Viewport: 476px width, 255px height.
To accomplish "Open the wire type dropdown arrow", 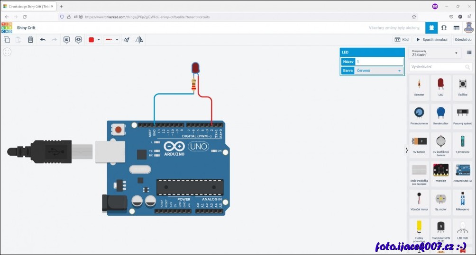I will tap(117, 40).
